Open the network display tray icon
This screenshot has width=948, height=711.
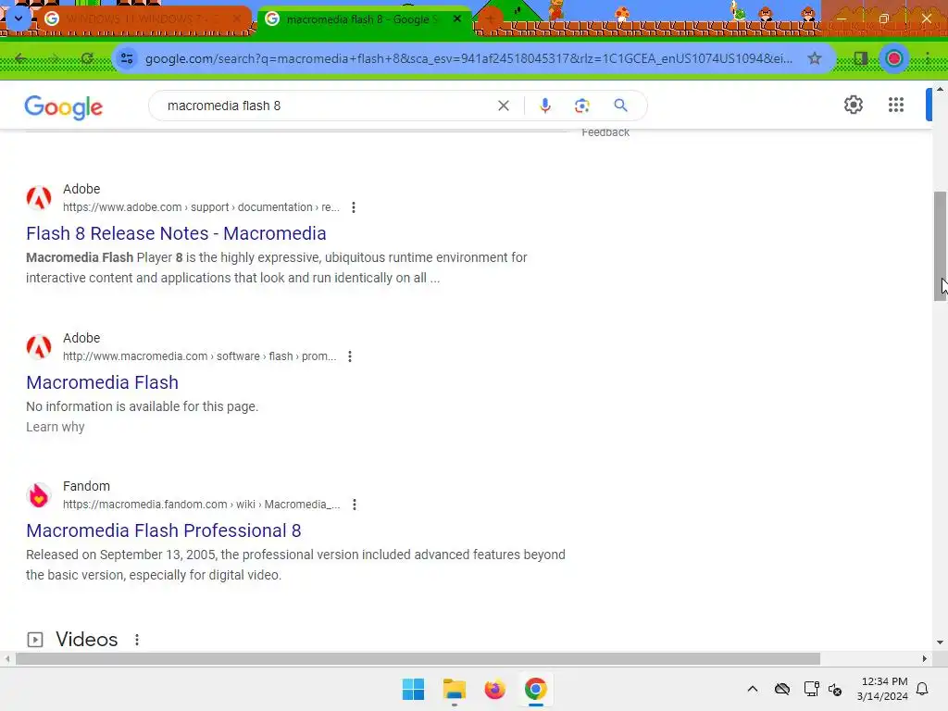coord(811,689)
